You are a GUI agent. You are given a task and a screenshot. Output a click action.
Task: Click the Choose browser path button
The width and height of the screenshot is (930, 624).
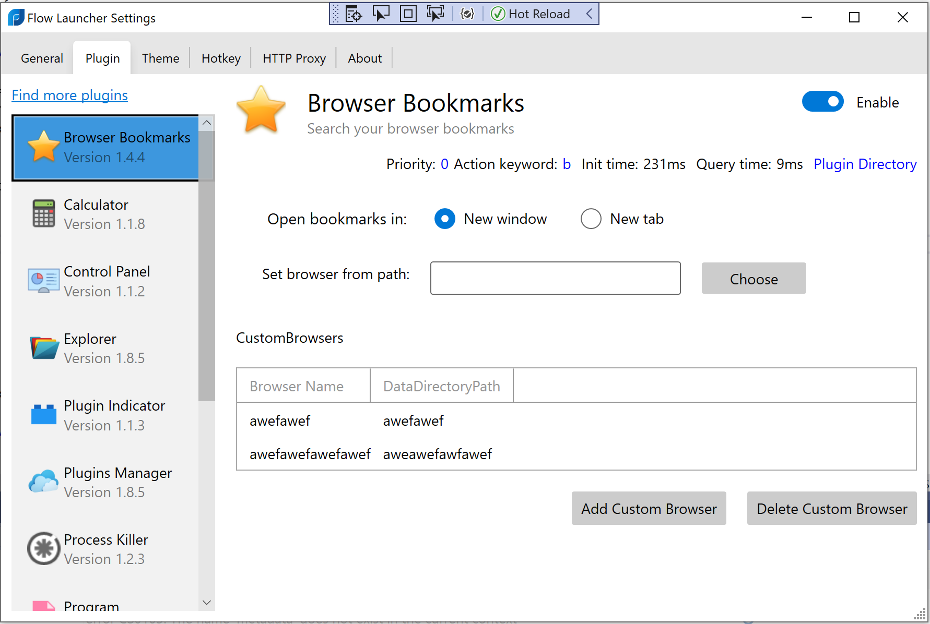pos(754,279)
